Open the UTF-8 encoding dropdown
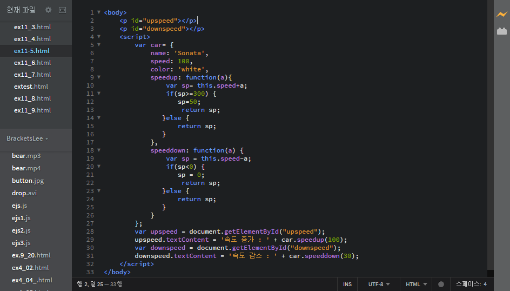This screenshot has width=510, height=291. pos(379,284)
